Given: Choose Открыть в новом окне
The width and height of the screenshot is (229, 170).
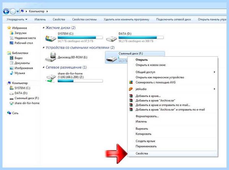Looking at the screenshot, I should point(173,65).
